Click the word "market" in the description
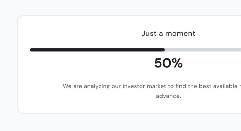Viewport: 241px width, 131px height. click(x=156, y=86)
